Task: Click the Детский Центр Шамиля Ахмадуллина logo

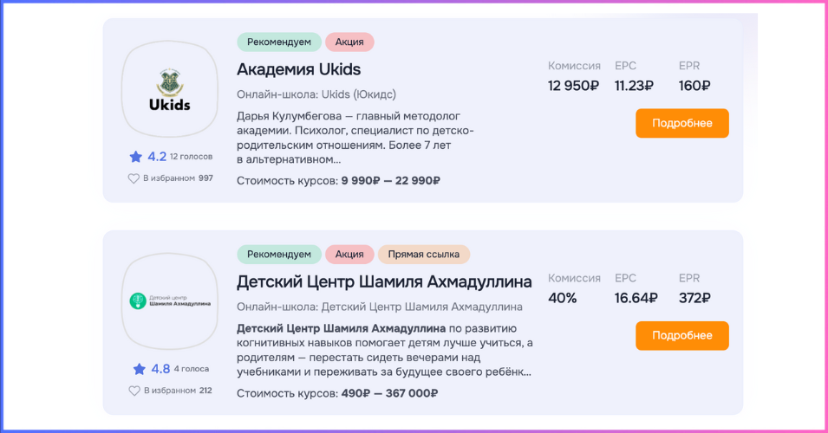Action: point(170,301)
